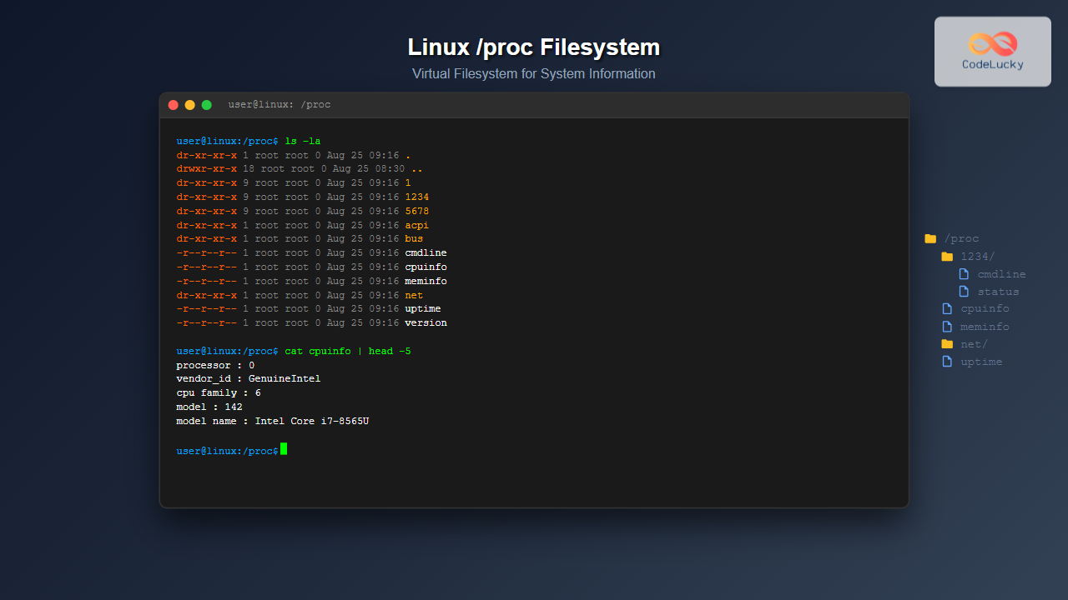
Task: Click the green maximize window dot
Action: click(x=207, y=105)
